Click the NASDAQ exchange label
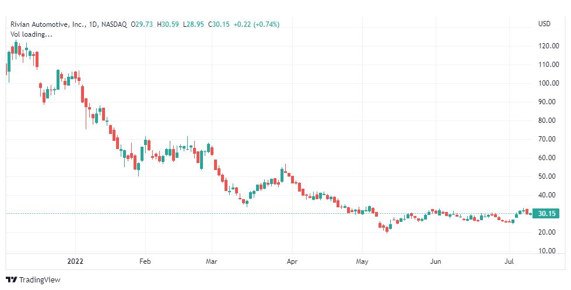 (114, 24)
